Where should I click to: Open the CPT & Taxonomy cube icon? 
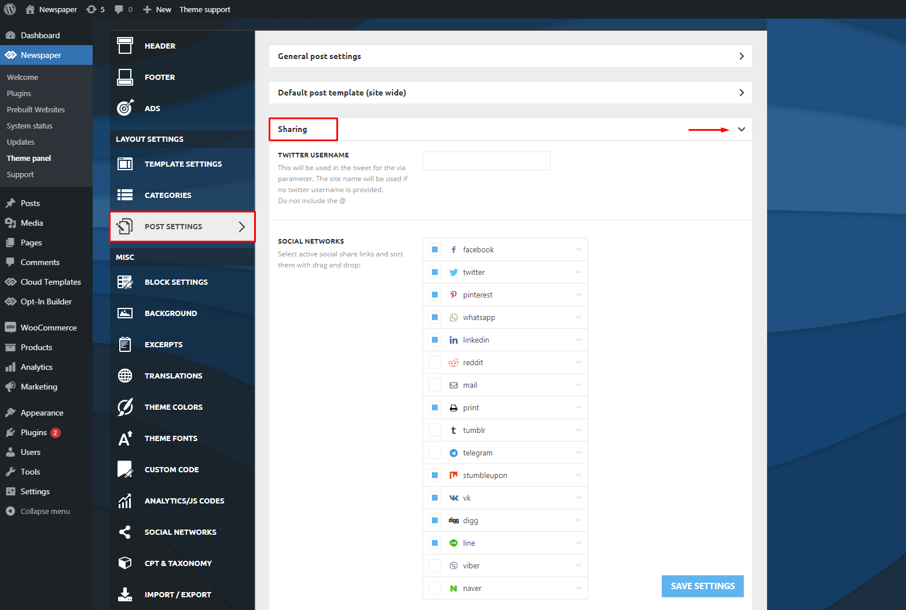(125, 563)
